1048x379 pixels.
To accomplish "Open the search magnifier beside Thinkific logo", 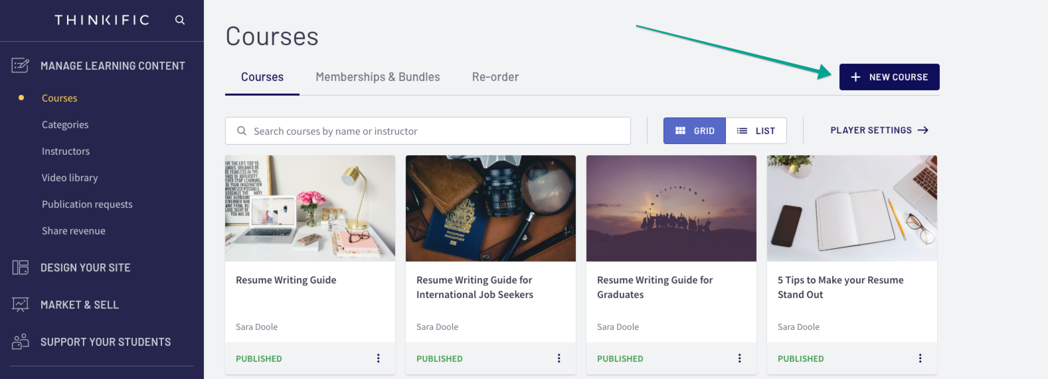I will pyautogui.click(x=180, y=20).
